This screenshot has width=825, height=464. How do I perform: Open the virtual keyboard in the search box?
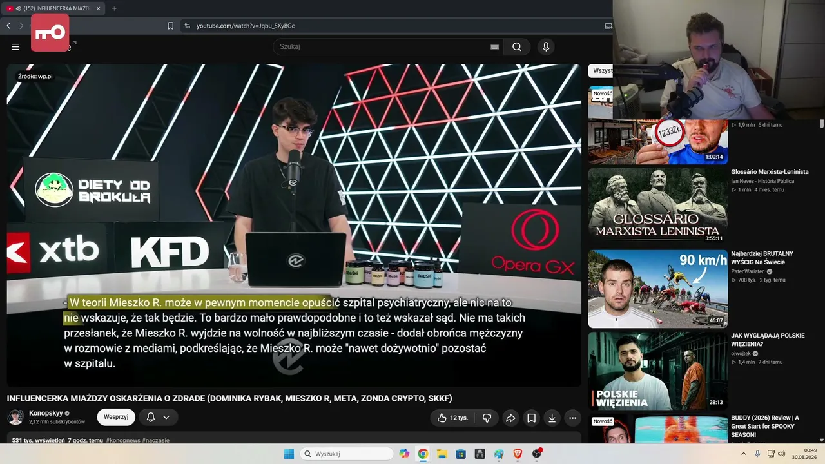(x=494, y=46)
